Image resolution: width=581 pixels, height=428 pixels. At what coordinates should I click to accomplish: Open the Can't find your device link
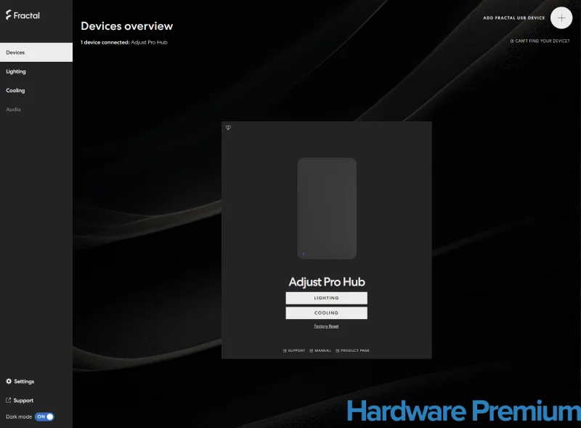click(x=540, y=41)
